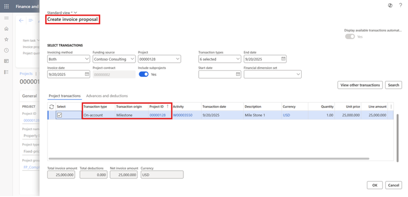Switch to Advances and deductions tab
Viewport: 408px width, 197px height.
(107, 96)
